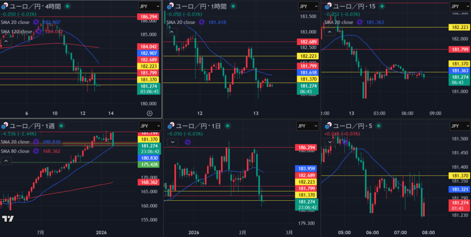The image size is (471, 237).
Task: Click purple indicator icon on 1日 chart
Action: tap(187, 142)
